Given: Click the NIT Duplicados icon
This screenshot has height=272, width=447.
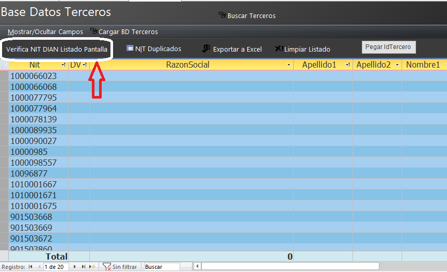Looking at the screenshot, I should point(130,49).
